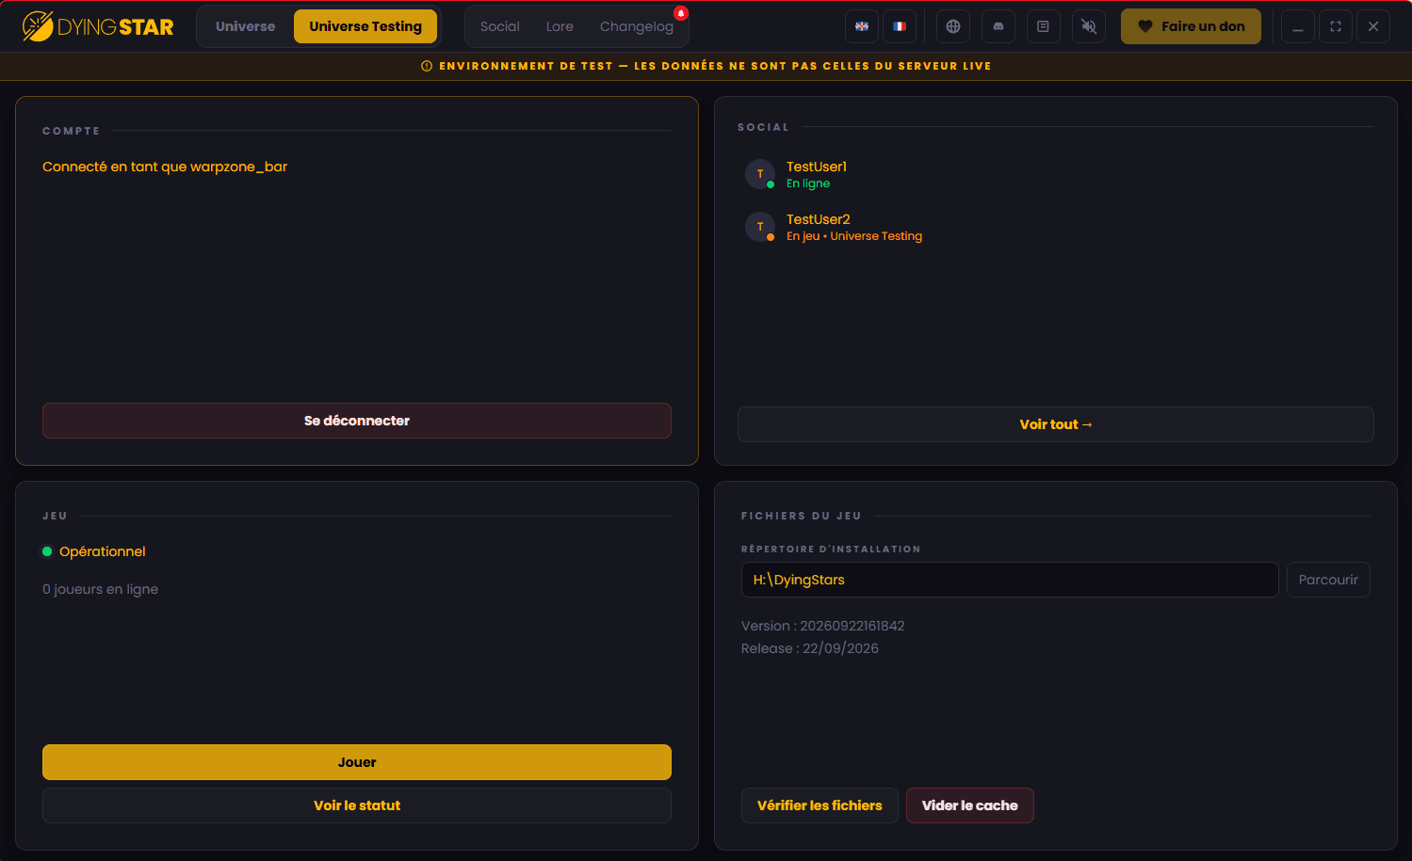Click Vider le cache button

[x=970, y=805]
